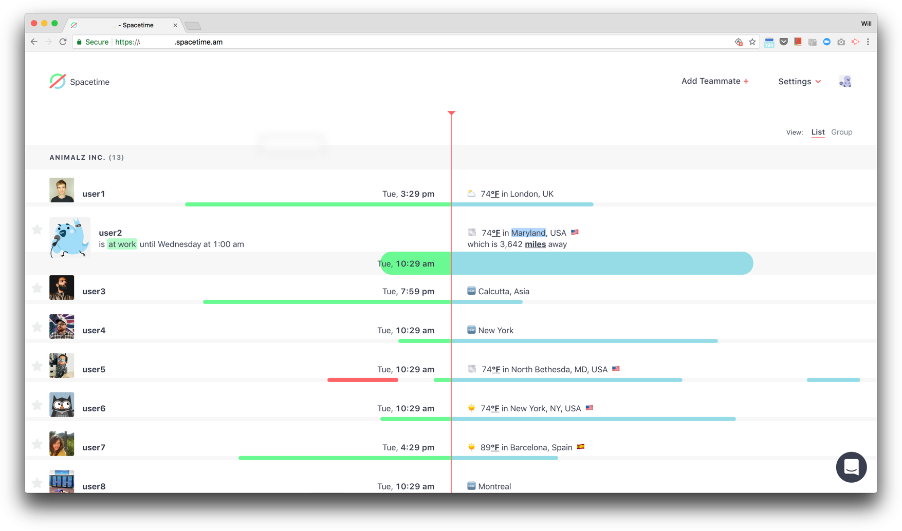
Task: Bookmark page using the star icon
Action: point(752,42)
